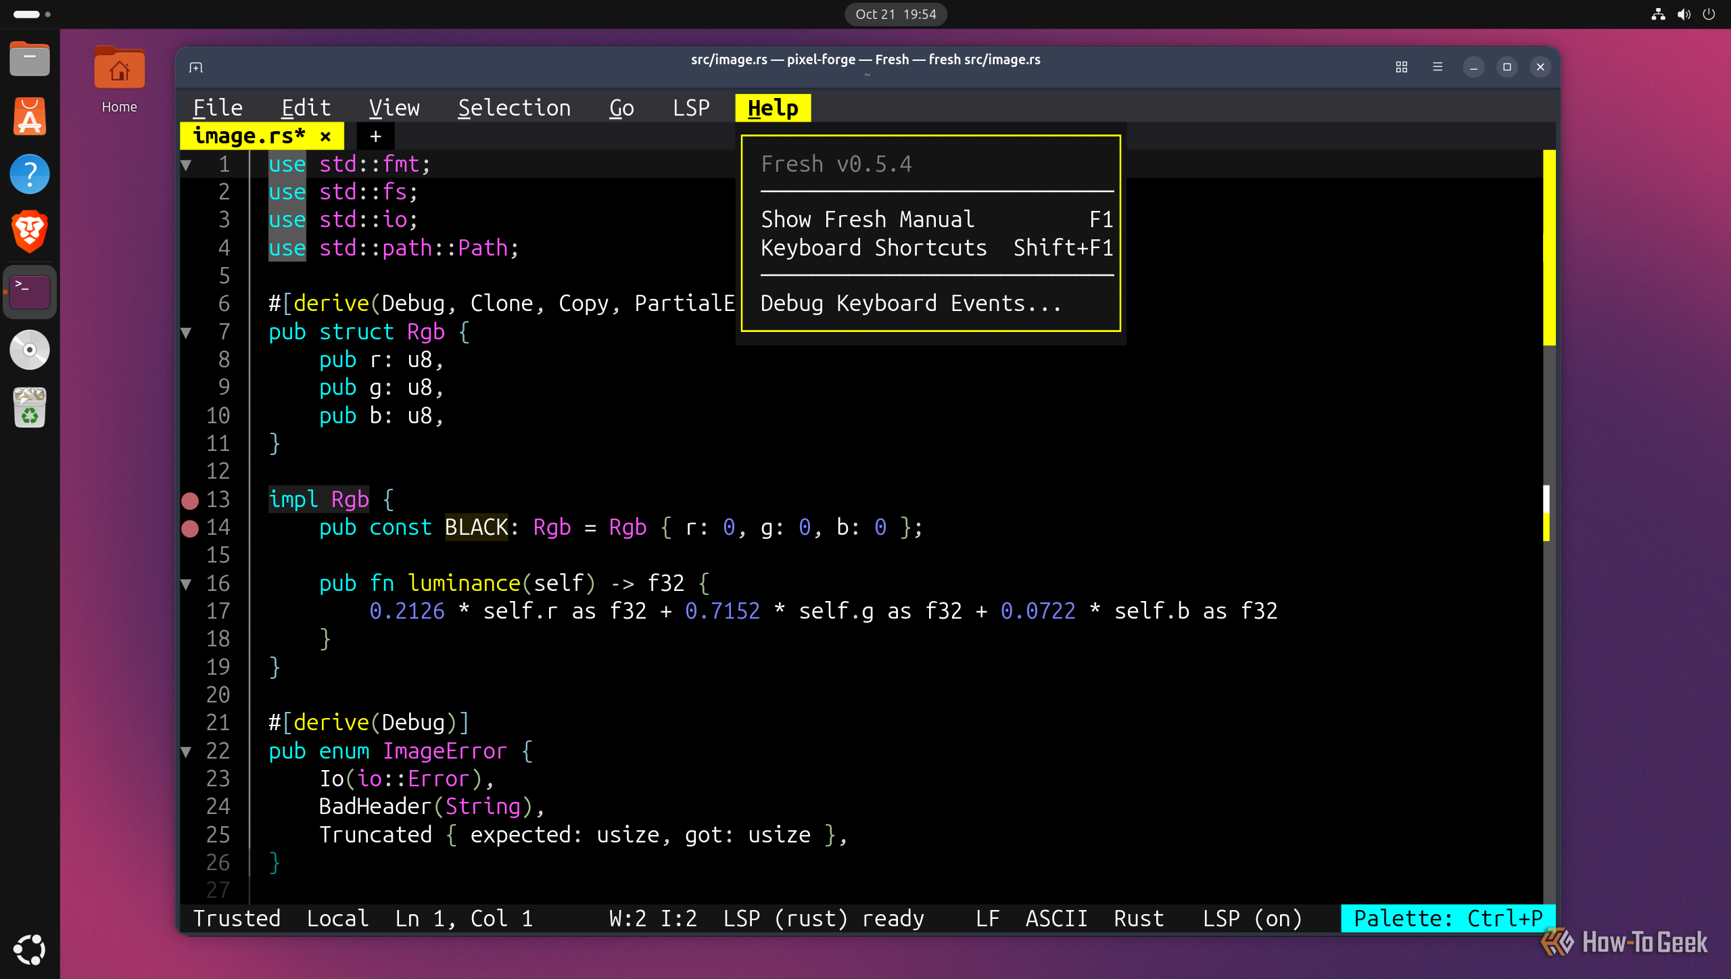The height and width of the screenshot is (979, 1731).
Task: Click the ASCII encoding status entry
Action: (1057, 919)
